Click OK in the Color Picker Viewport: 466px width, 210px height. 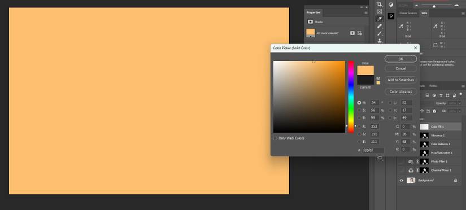tap(400, 59)
